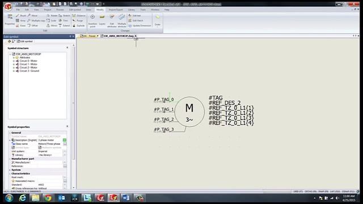Switch to the 04 - Power document tab

[90, 36]
